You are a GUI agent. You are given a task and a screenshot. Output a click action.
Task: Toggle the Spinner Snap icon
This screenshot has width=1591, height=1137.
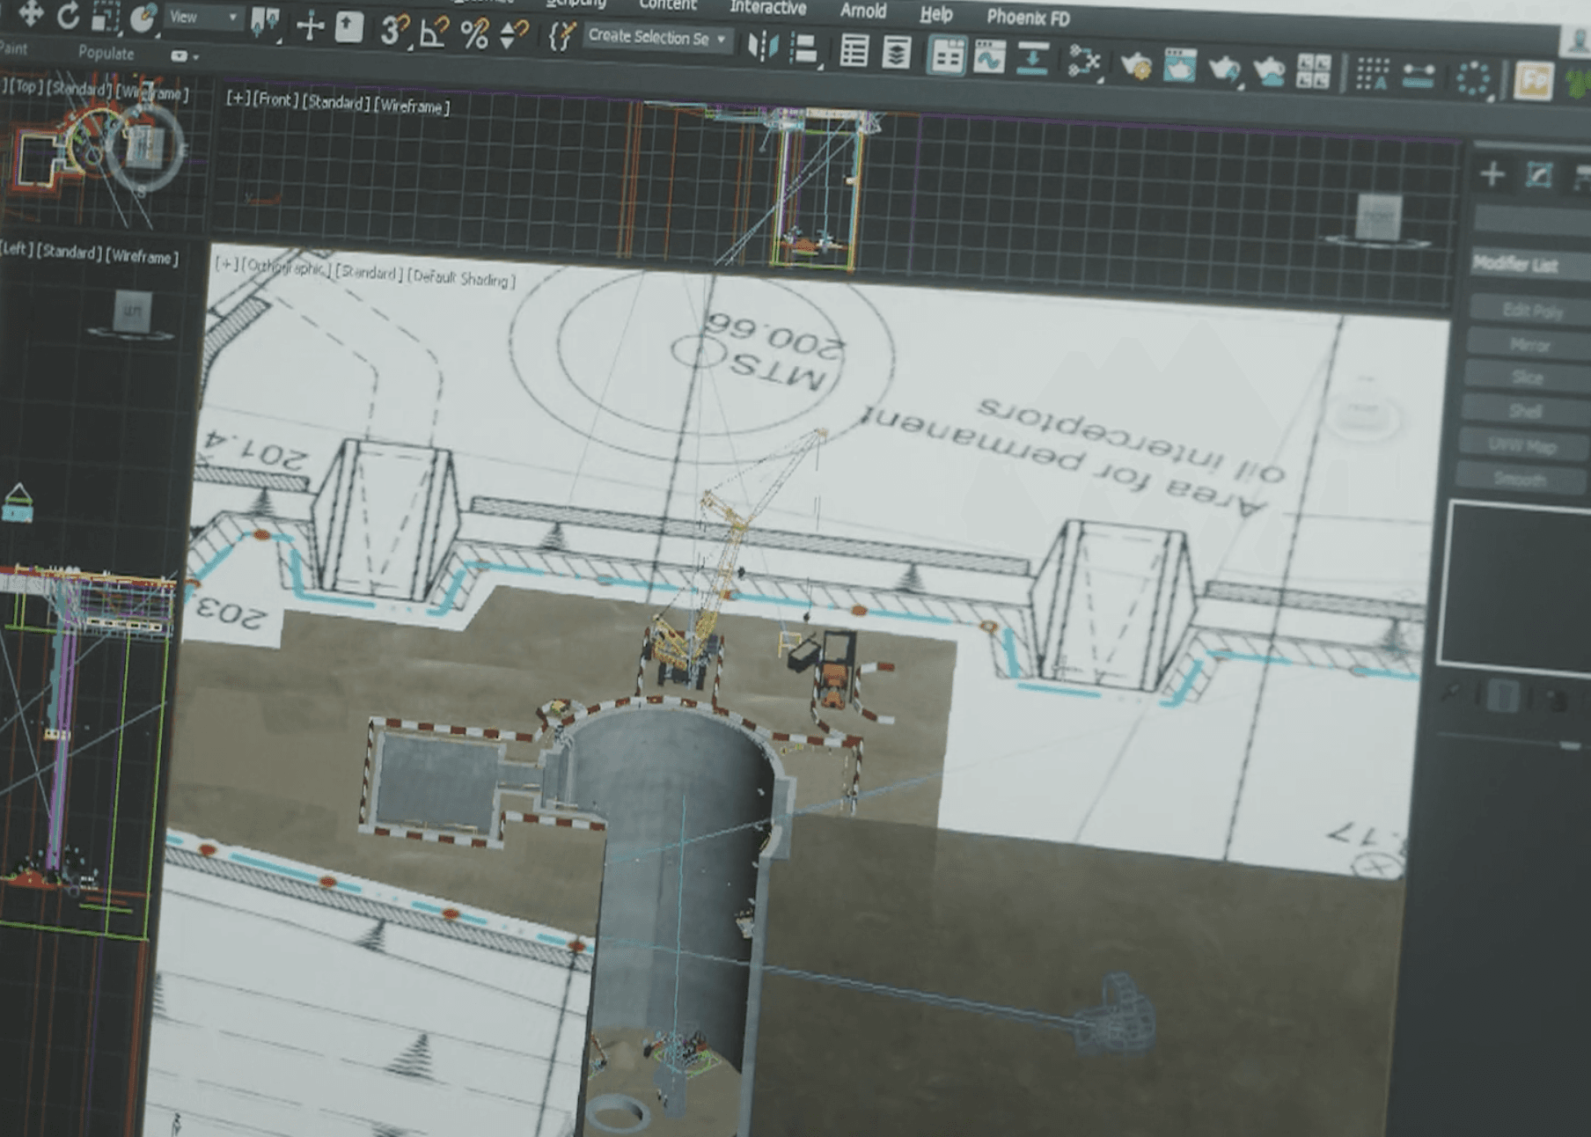point(513,35)
